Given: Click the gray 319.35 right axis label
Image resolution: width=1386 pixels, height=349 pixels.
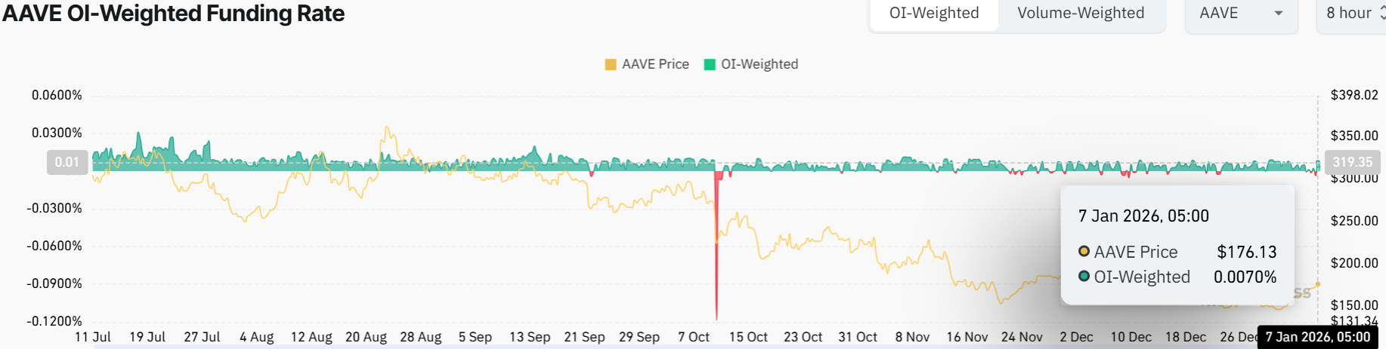Looking at the screenshot, I should coord(1352,162).
